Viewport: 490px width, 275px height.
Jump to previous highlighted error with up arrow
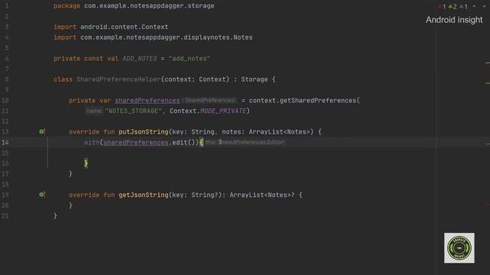(474, 6)
